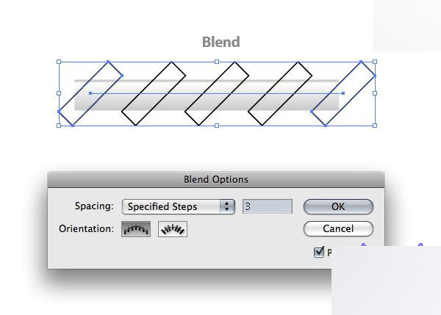Click top-right bounding box handle
Viewport: 441px width, 315px height.
point(375,62)
